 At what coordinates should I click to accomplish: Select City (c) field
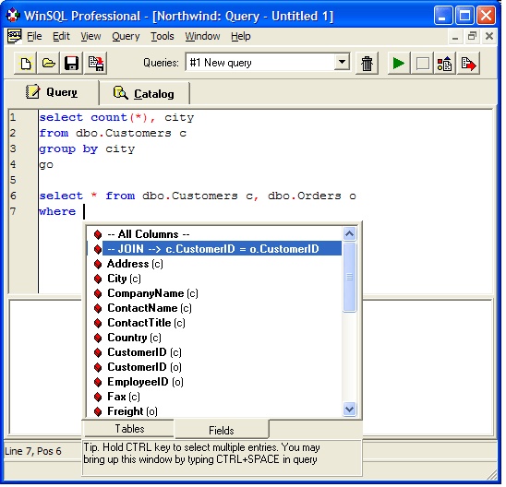(214, 279)
